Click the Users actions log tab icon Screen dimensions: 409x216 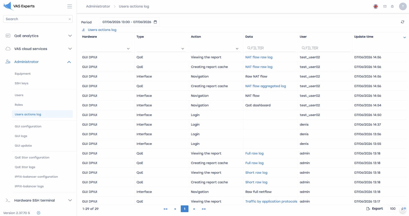[x=83, y=30]
